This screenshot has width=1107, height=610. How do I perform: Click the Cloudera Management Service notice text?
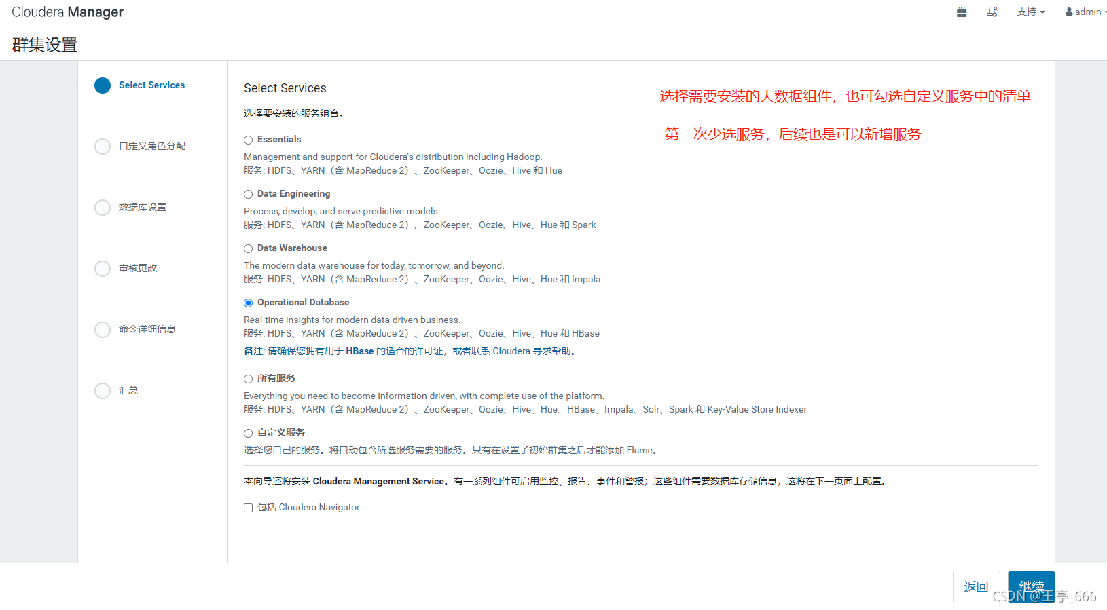point(566,481)
